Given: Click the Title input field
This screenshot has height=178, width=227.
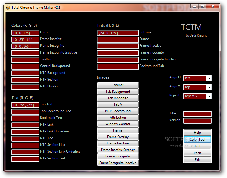Looking at the screenshot, I should pos(197,114).
